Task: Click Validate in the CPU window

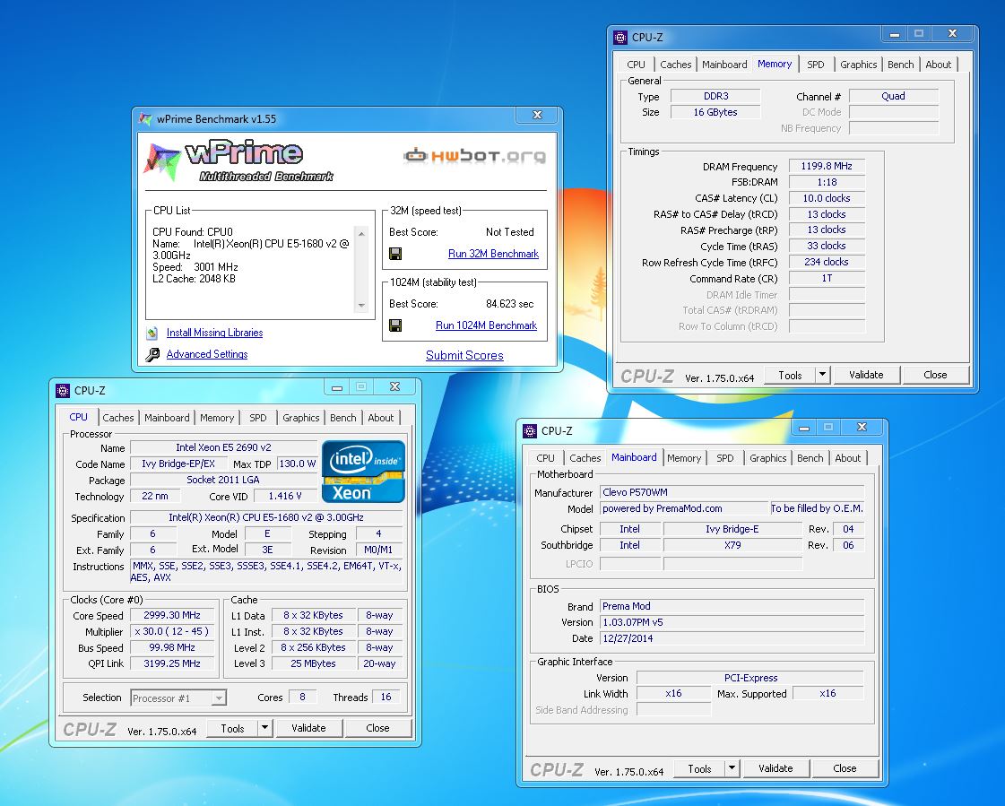Action: click(308, 728)
